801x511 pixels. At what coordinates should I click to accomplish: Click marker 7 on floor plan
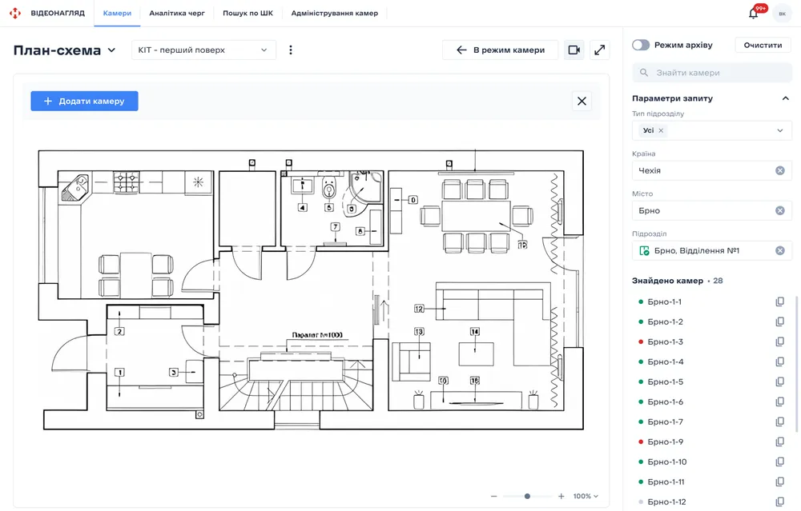point(335,227)
